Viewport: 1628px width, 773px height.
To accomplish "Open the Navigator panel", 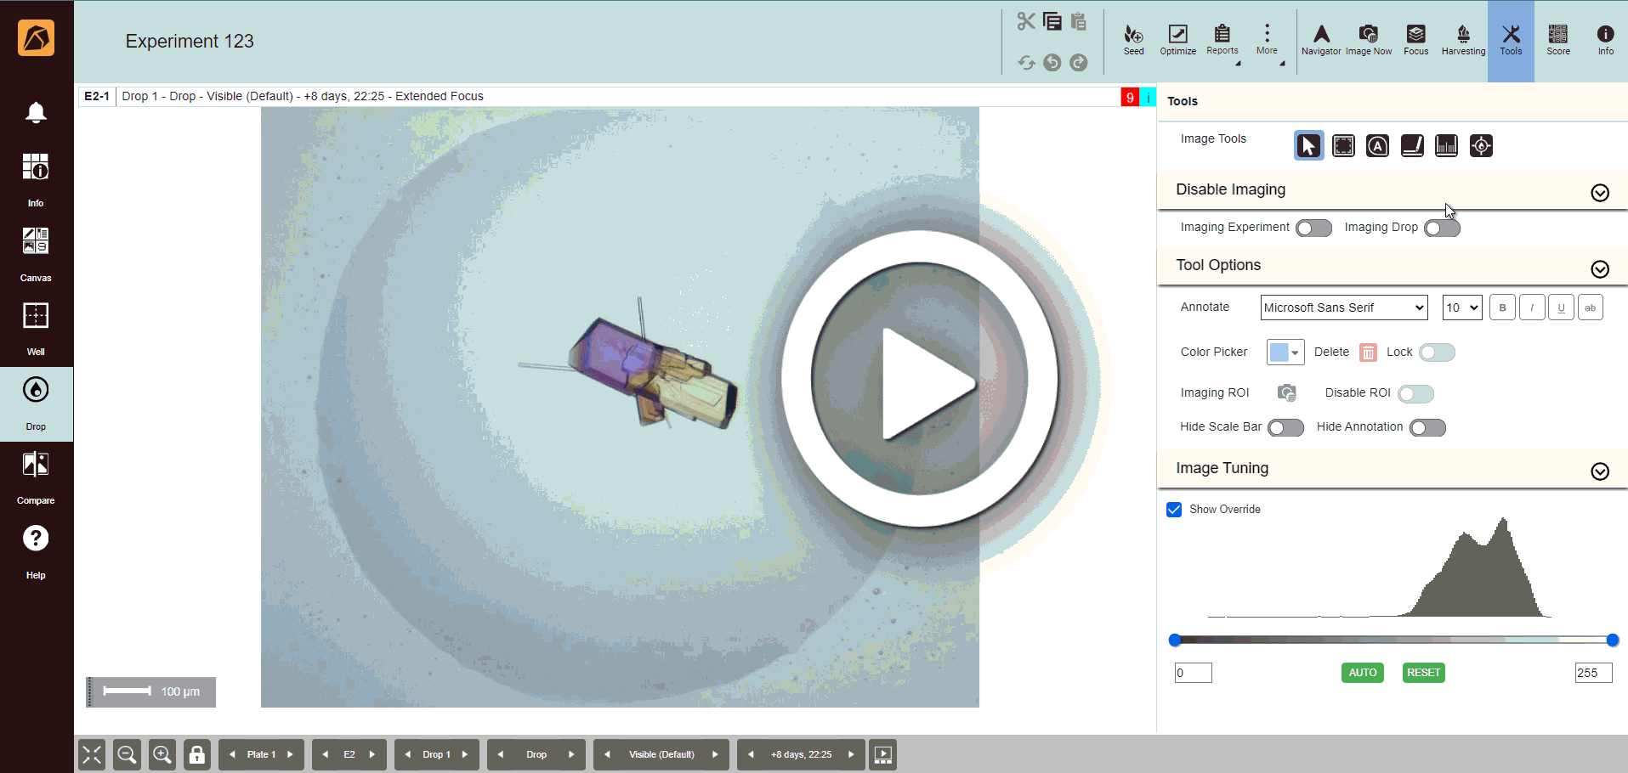I will pyautogui.click(x=1321, y=39).
